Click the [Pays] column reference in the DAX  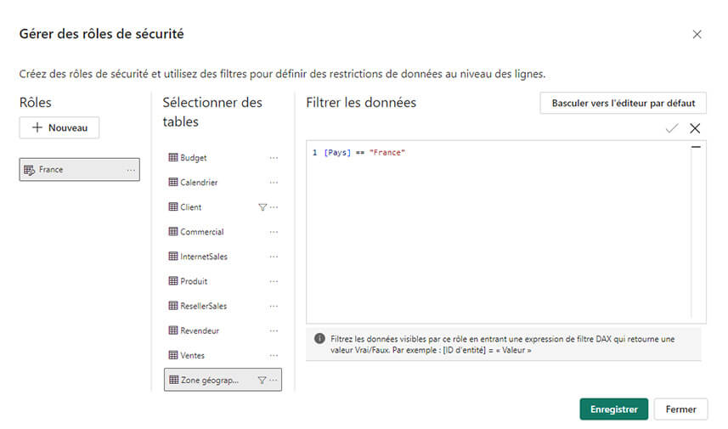[337, 152]
